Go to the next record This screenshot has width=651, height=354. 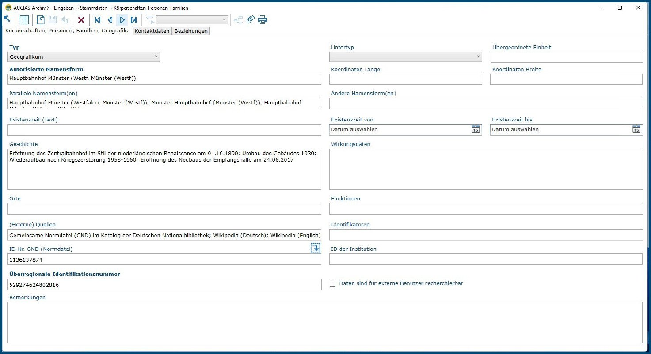point(122,20)
